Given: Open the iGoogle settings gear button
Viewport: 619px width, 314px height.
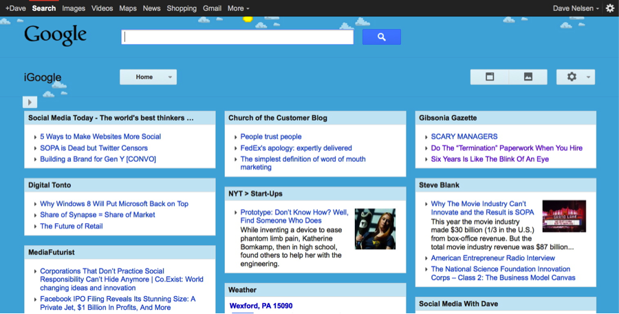Looking at the screenshot, I should click(572, 77).
